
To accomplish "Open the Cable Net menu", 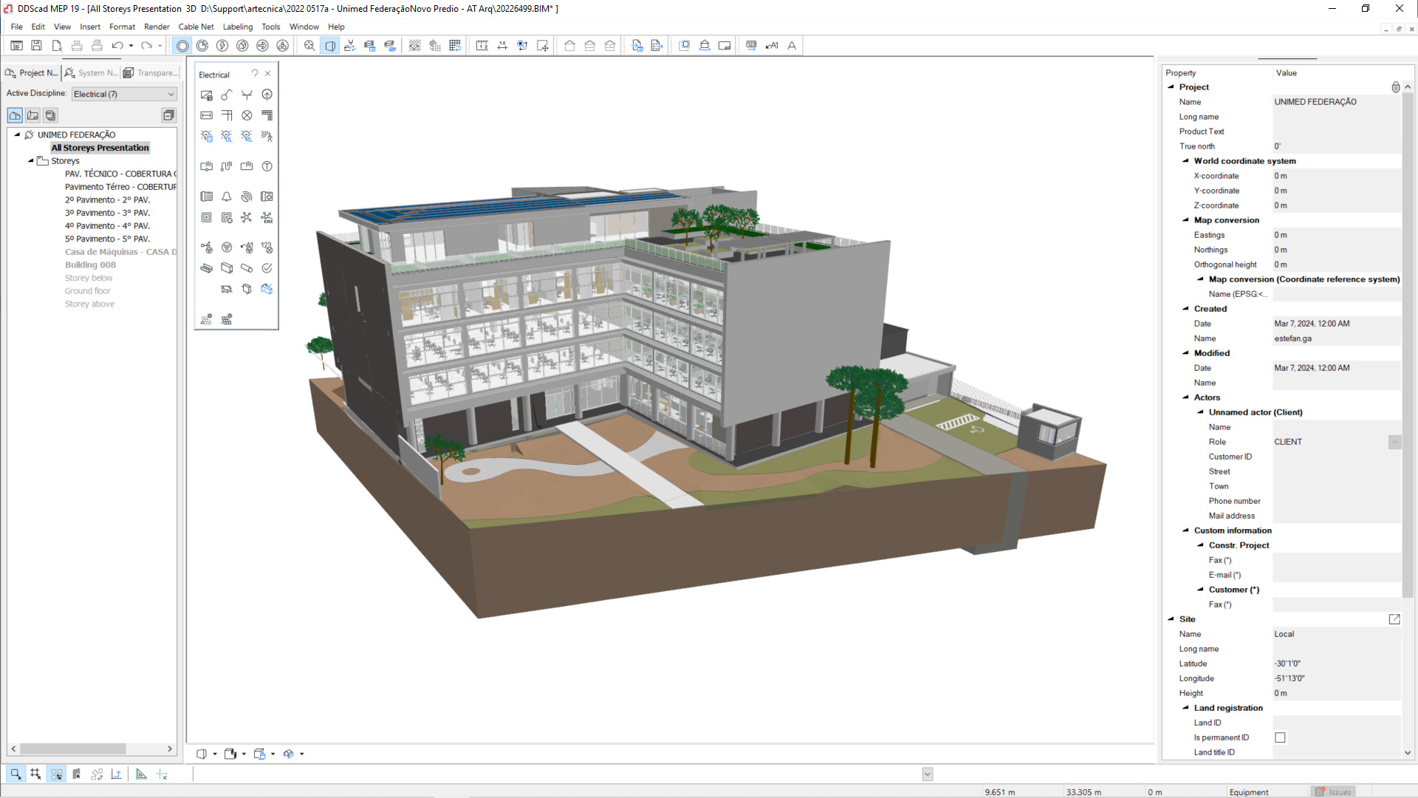I will [x=196, y=27].
